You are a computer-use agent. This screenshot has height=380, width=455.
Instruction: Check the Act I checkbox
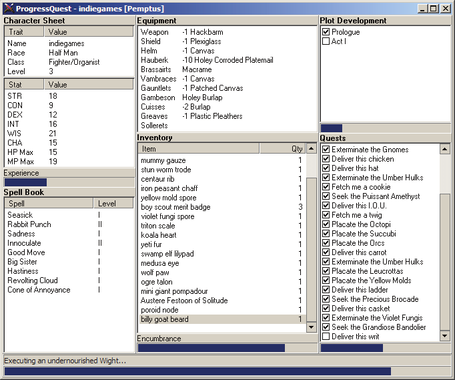326,41
